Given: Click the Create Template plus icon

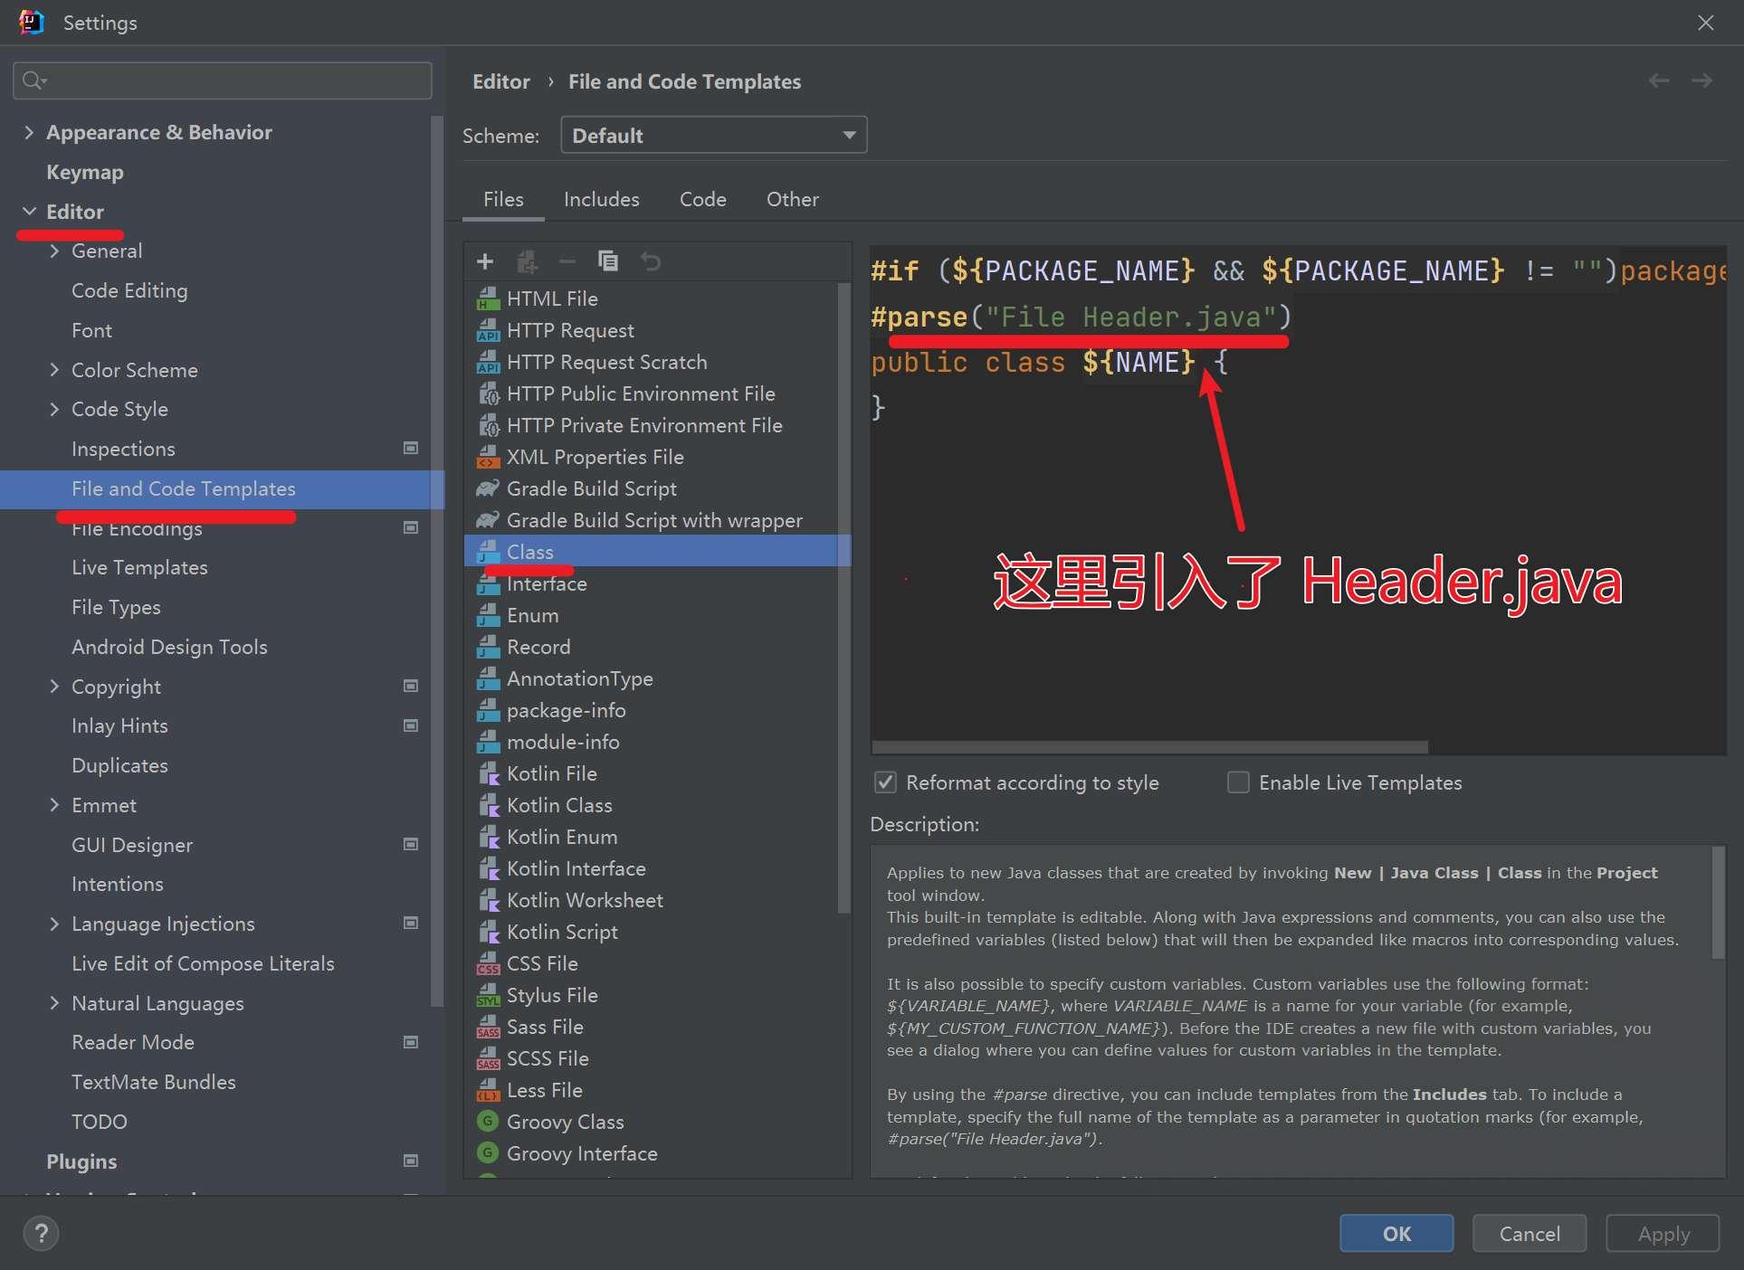Looking at the screenshot, I should (485, 261).
